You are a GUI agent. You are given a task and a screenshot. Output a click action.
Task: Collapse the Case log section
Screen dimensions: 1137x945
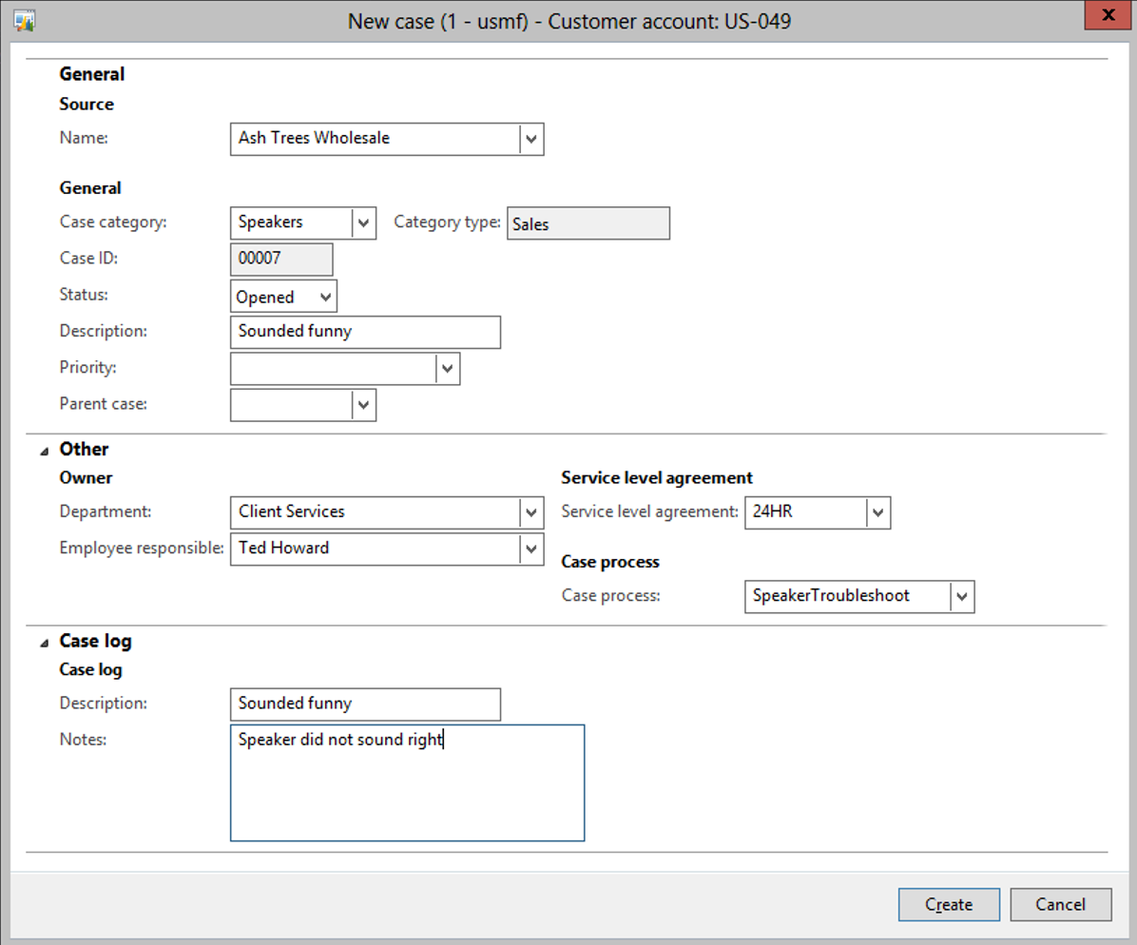pos(44,643)
